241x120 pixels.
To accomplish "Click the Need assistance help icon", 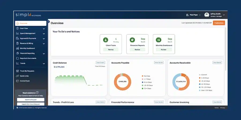I will pos(37,93).
